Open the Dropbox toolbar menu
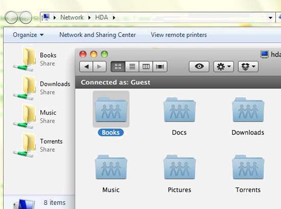The image size is (281, 209). tap(248, 66)
